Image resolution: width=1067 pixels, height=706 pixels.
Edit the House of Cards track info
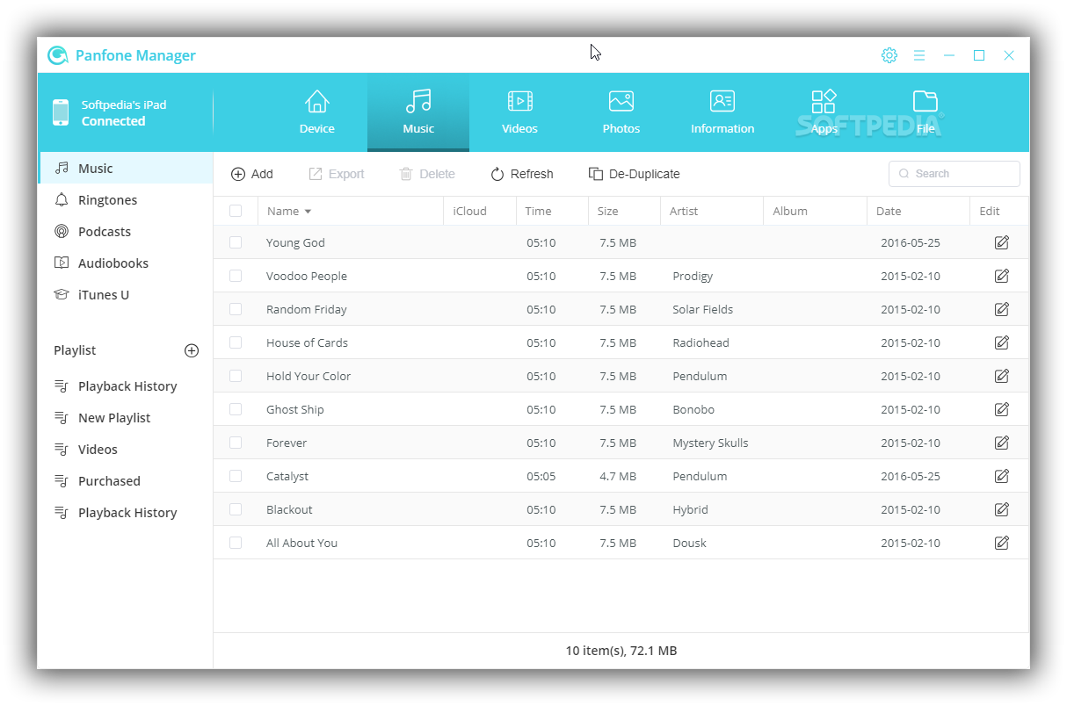1001,342
